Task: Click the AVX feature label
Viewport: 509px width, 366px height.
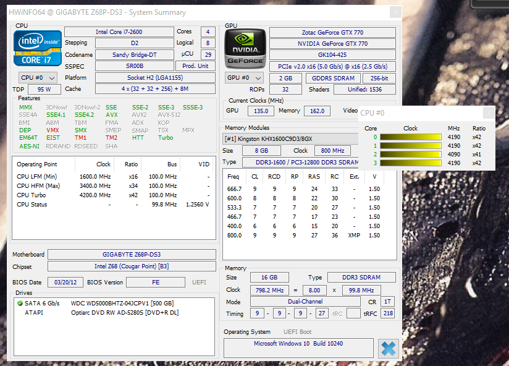Action: click(x=112, y=114)
